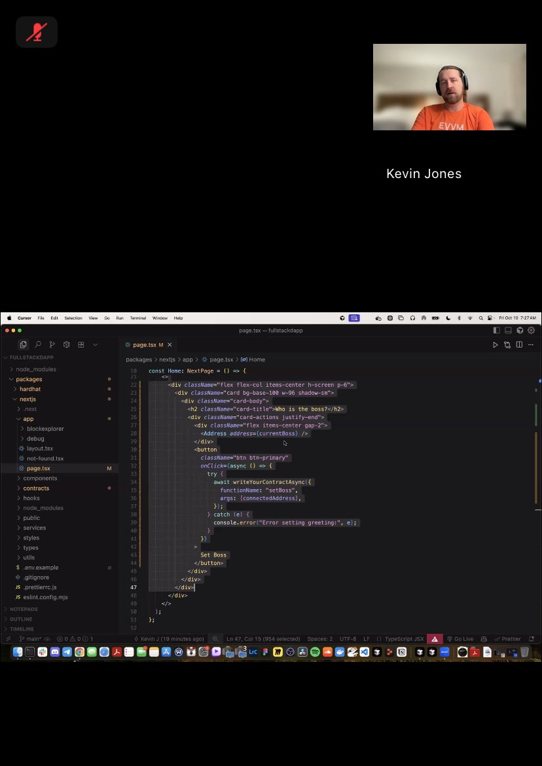Click Kevin J blame annotation in status bar

[169, 639]
